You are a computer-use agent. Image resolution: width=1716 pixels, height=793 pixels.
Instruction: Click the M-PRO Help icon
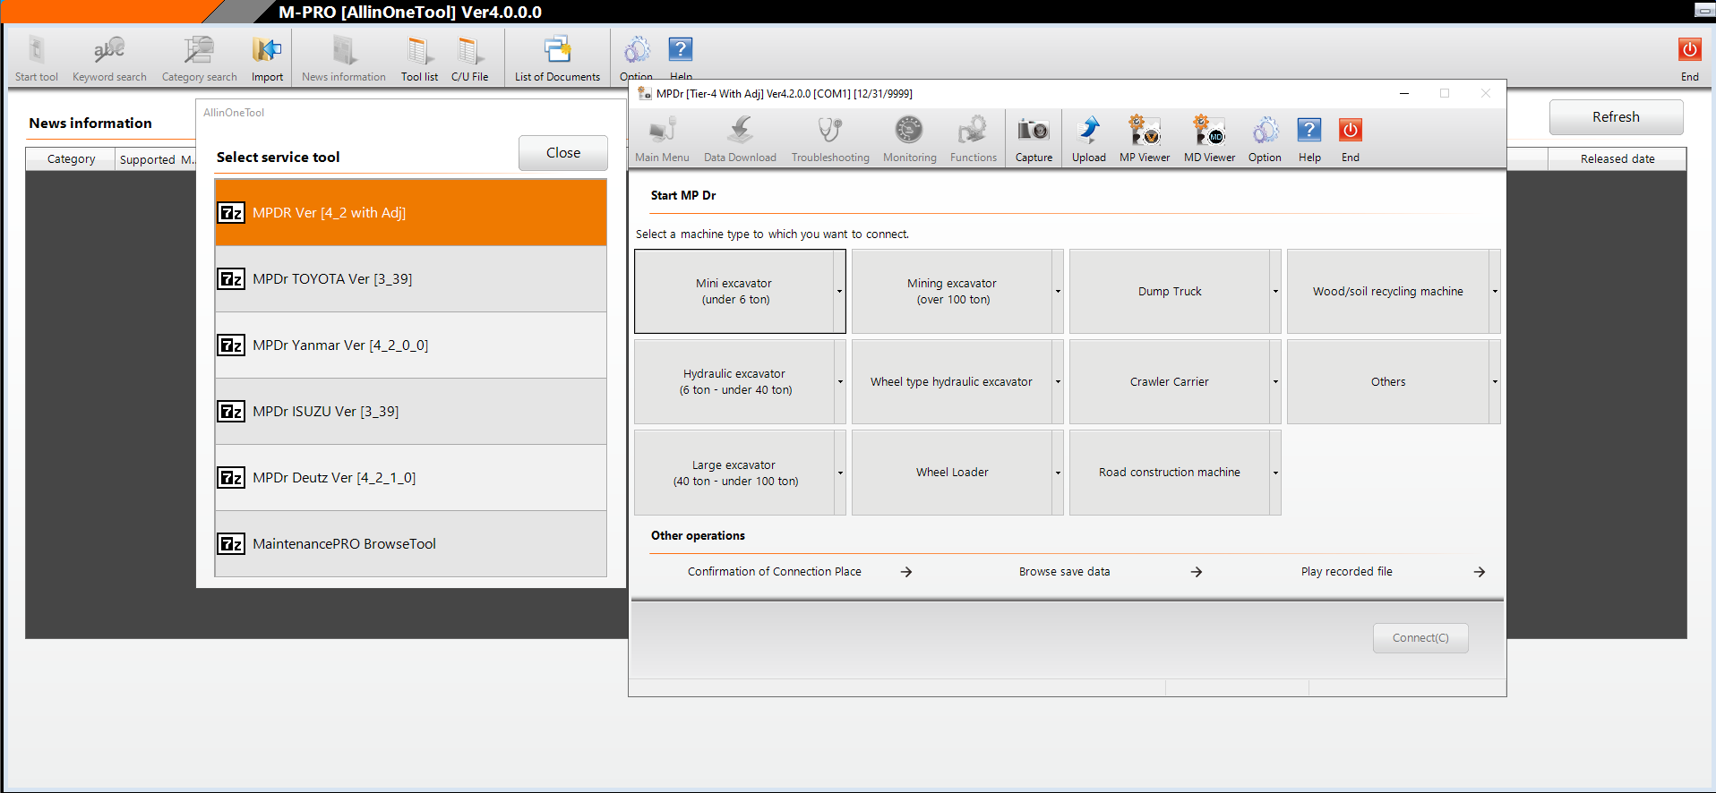681,50
